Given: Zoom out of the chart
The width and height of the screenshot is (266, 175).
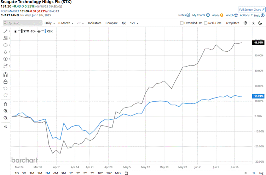Looking at the screenshot, I should click(5, 118).
